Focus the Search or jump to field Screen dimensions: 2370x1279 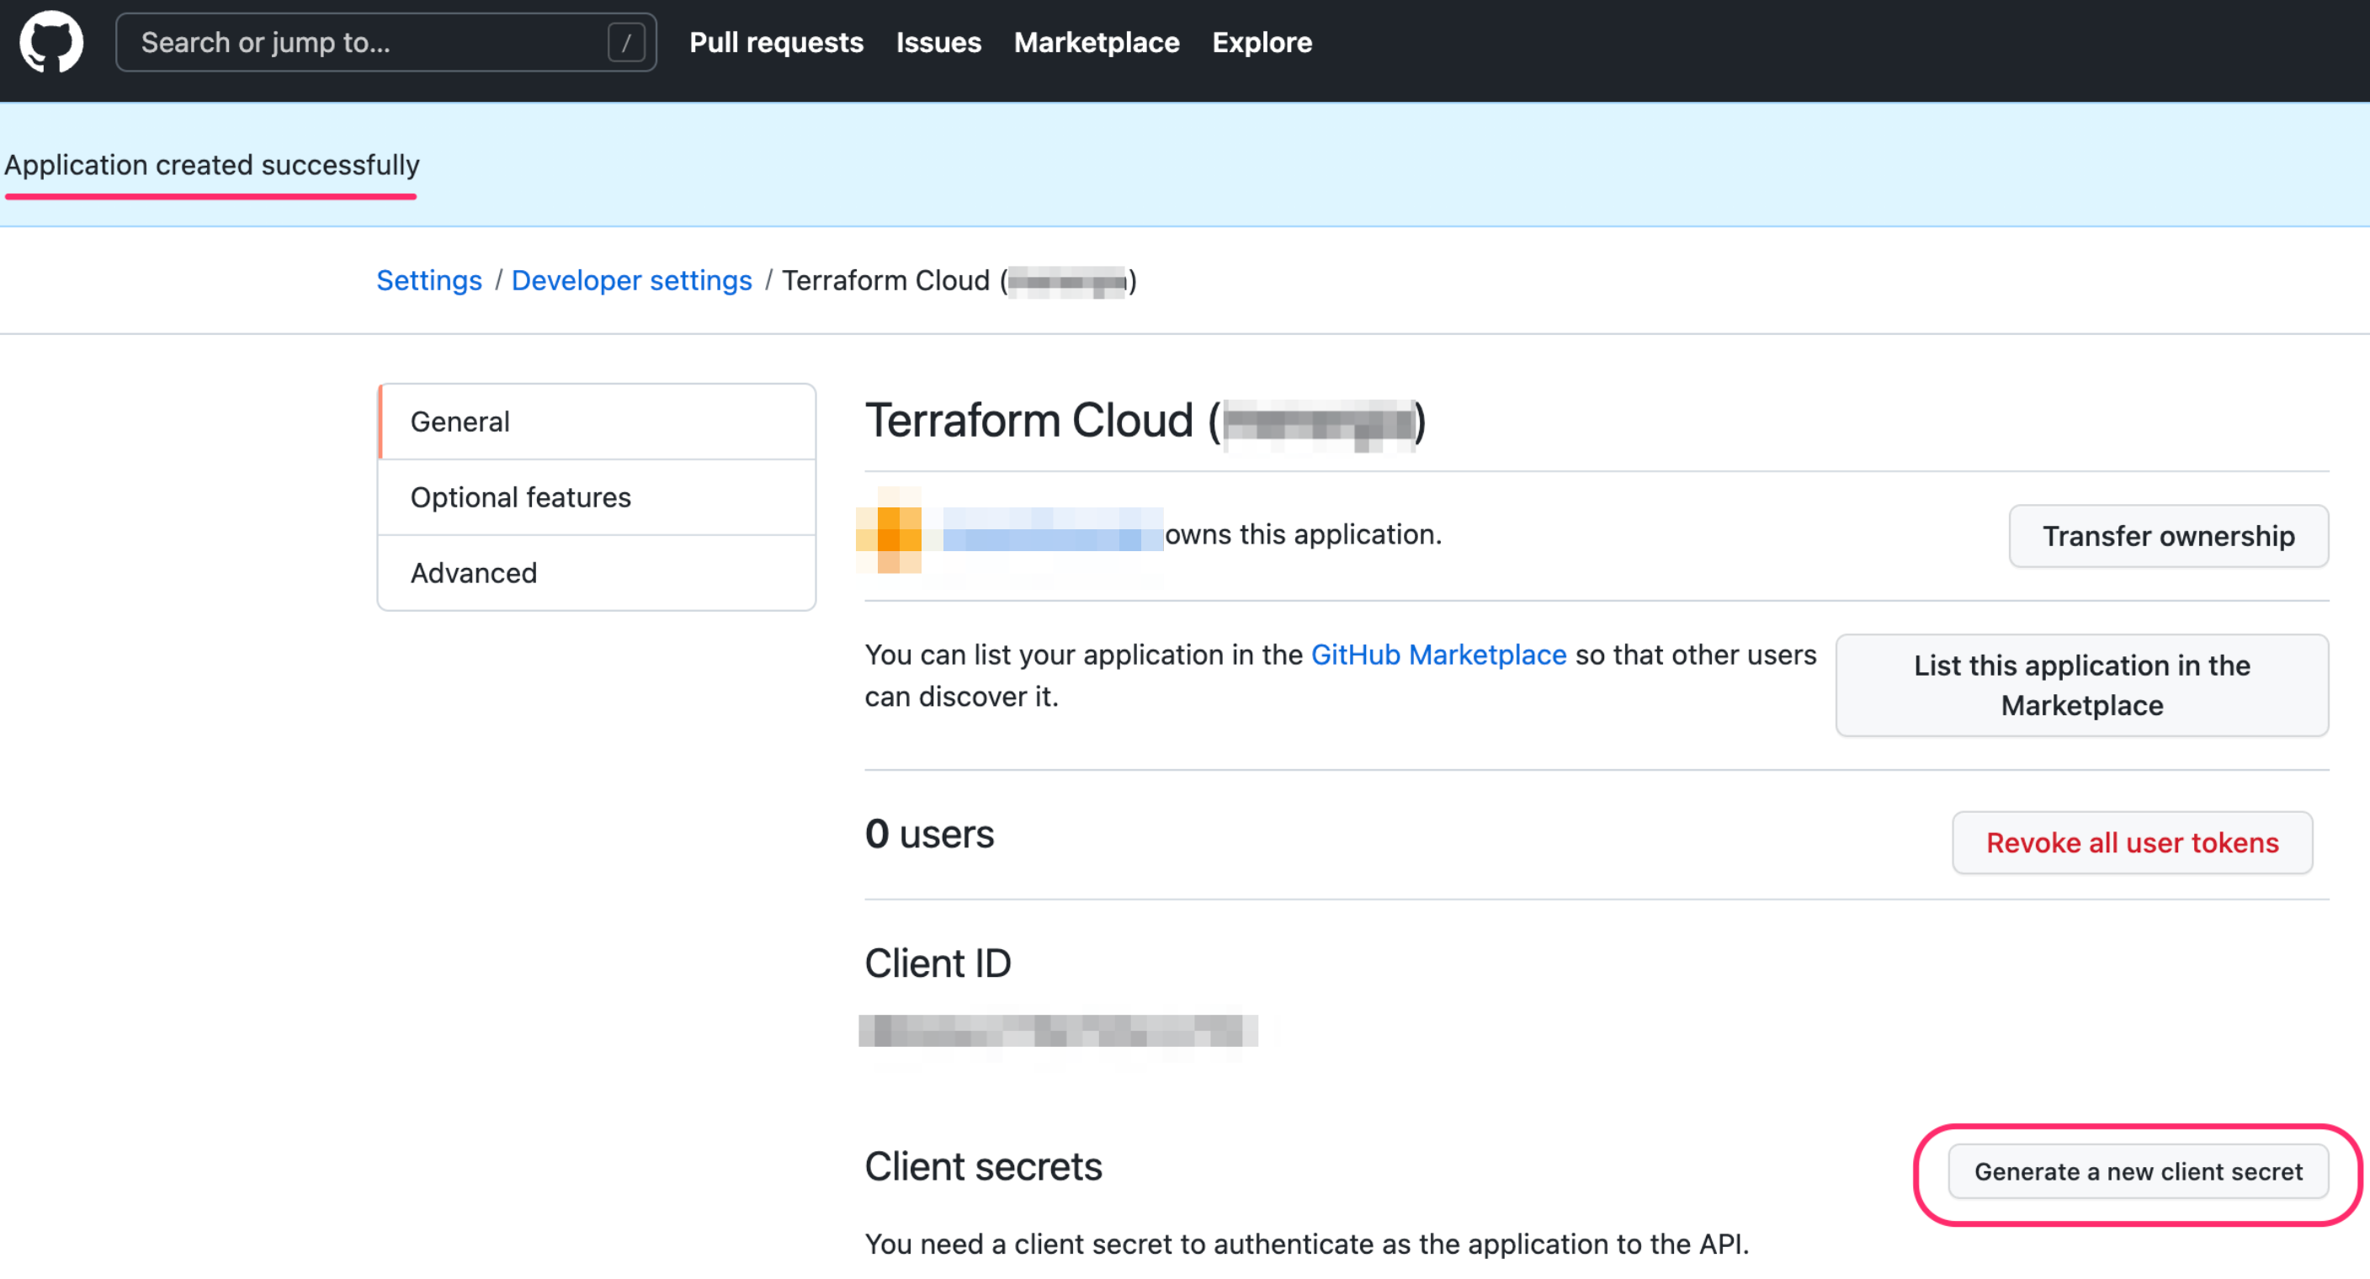point(385,42)
